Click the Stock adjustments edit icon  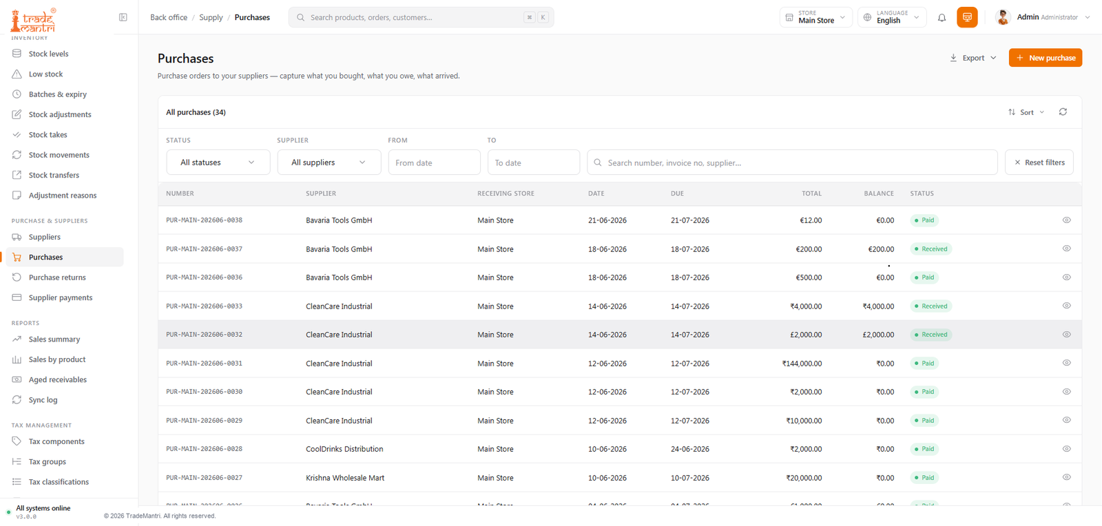(x=17, y=114)
